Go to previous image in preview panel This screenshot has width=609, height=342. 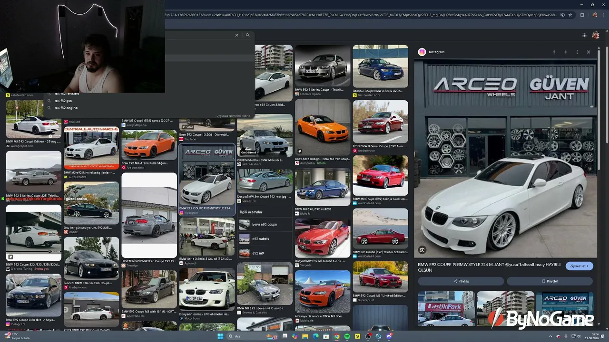coord(554,52)
